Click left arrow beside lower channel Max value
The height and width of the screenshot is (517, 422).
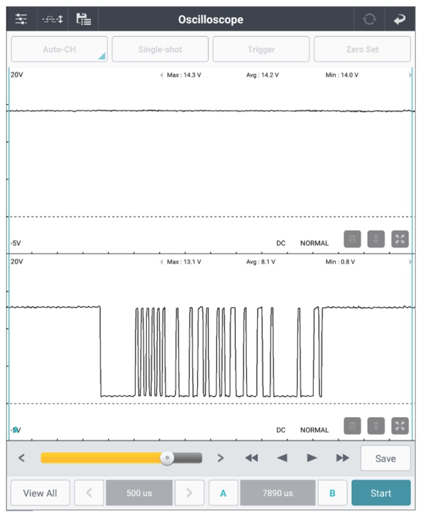pyautogui.click(x=162, y=262)
